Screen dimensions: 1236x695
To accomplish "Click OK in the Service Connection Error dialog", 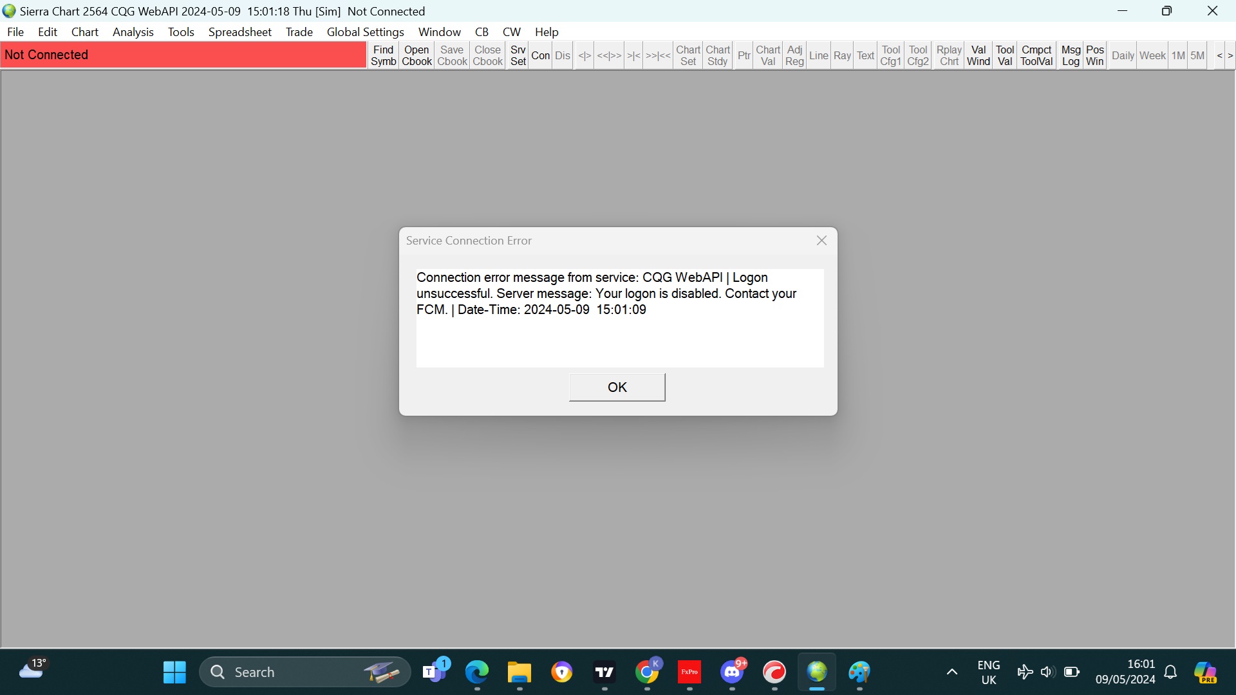I will (x=617, y=387).
